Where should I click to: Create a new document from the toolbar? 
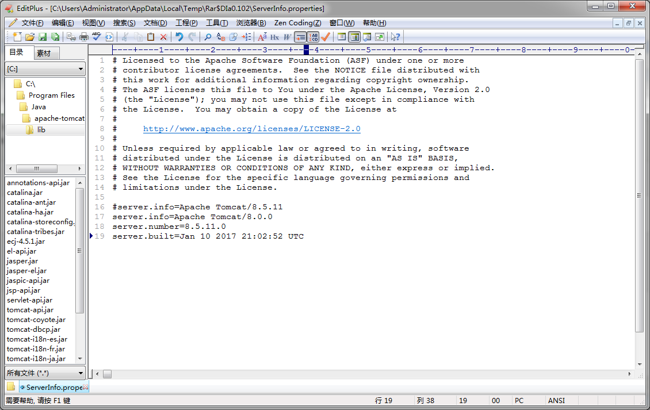coord(17,37)
